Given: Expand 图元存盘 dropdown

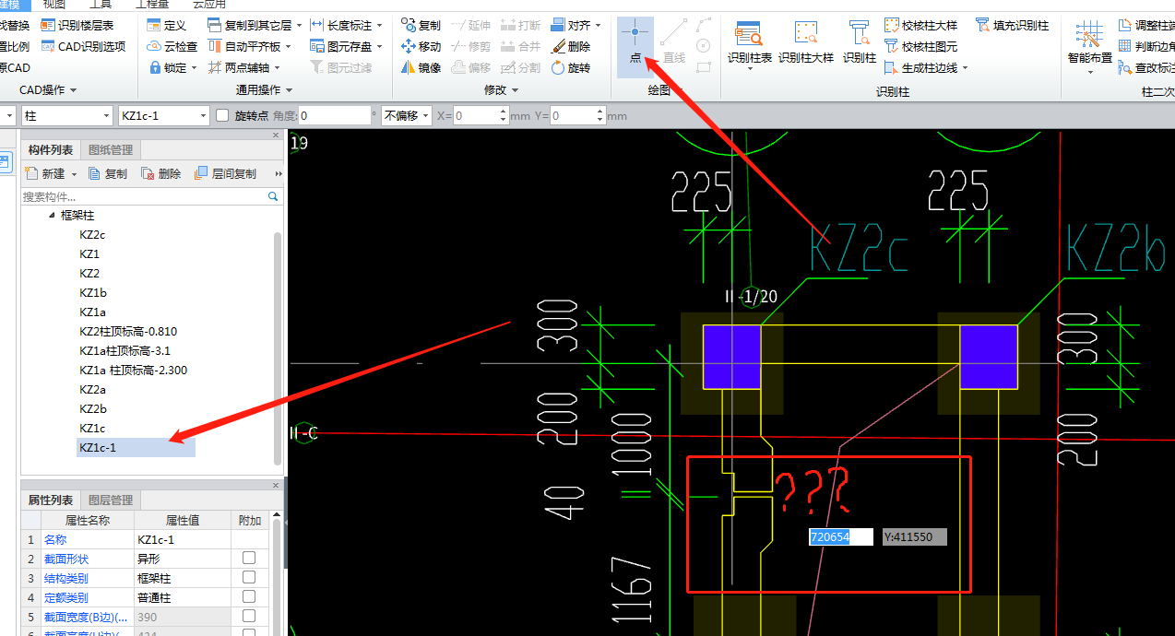Looking at the screenshot, I should pos(380,46).
